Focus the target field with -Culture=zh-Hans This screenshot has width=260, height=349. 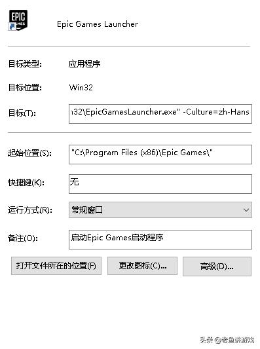pos(160,114)
